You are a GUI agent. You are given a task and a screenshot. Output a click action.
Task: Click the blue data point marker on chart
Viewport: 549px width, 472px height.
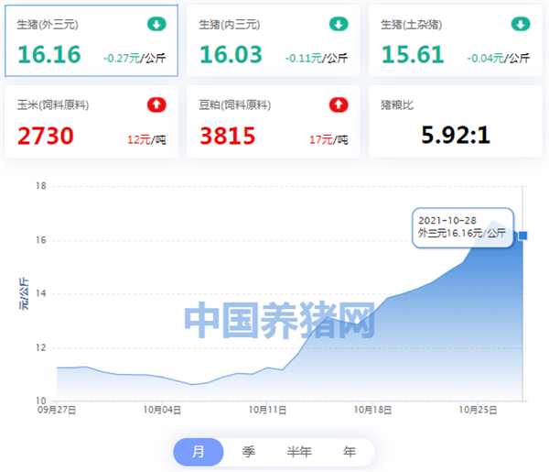click(x=522, y=236)
